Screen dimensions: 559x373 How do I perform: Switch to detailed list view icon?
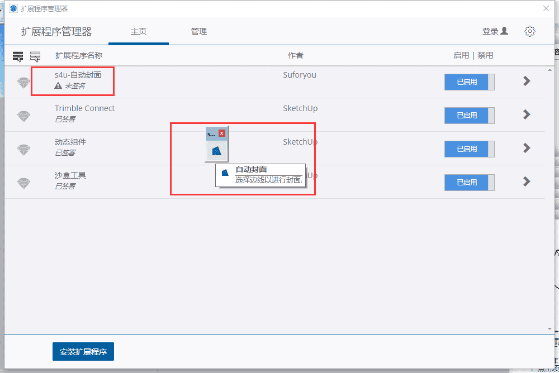tap(35, 55)
